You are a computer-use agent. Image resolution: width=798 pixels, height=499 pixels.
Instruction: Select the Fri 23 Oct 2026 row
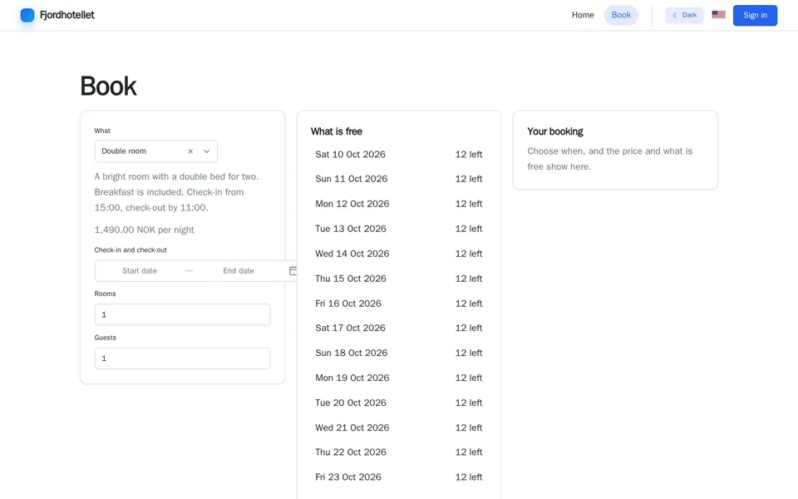tap(398, 477)
